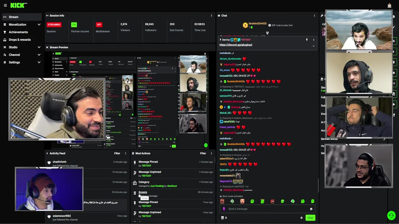399x224 pixels.
Task: Click the Slow mode activated notice
Action: coord(231,196)
